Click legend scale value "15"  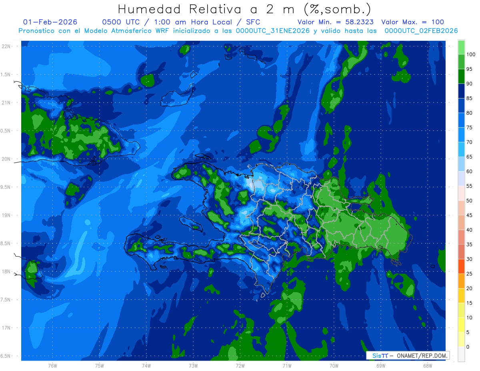pos(470,303)
